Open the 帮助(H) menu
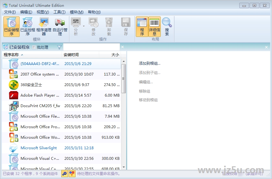 94,12
